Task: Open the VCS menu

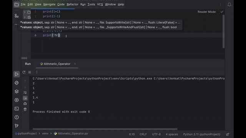Action: tap(100, 4)
